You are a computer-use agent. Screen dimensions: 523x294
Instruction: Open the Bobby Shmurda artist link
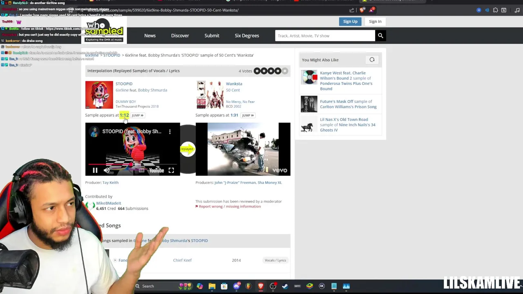click(152, 90)
